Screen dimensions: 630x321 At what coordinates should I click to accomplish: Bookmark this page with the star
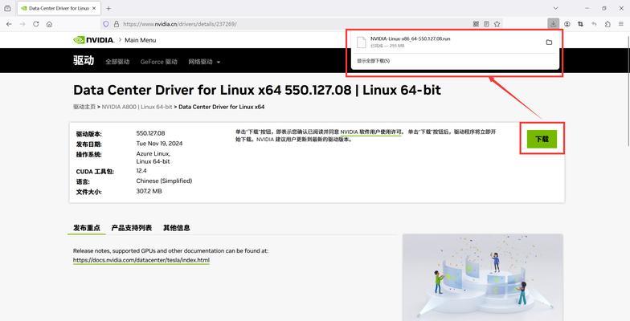coord(497,24)
